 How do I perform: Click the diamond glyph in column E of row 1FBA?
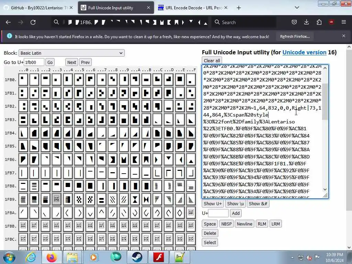point(179,212)
